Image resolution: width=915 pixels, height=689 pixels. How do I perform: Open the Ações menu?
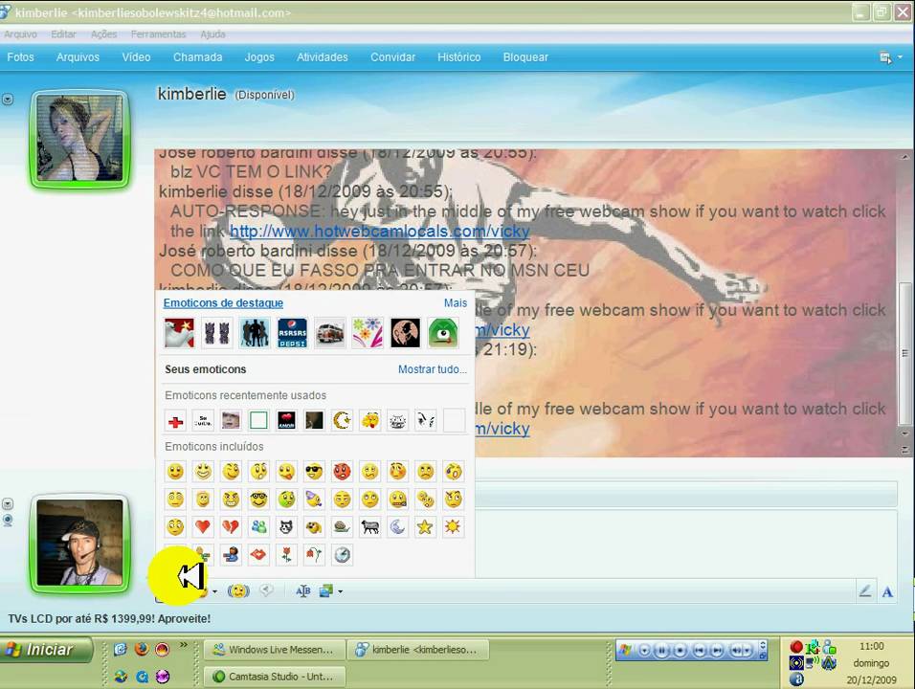coord(104,34)
